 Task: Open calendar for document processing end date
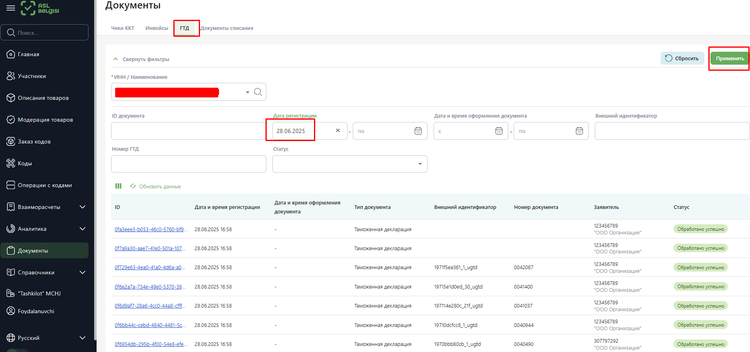coord(579,131)
